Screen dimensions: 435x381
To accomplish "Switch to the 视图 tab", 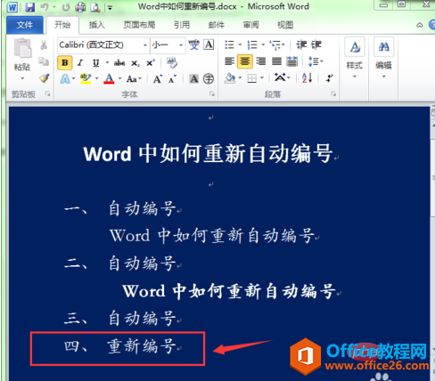I will [x=285, y=25].
